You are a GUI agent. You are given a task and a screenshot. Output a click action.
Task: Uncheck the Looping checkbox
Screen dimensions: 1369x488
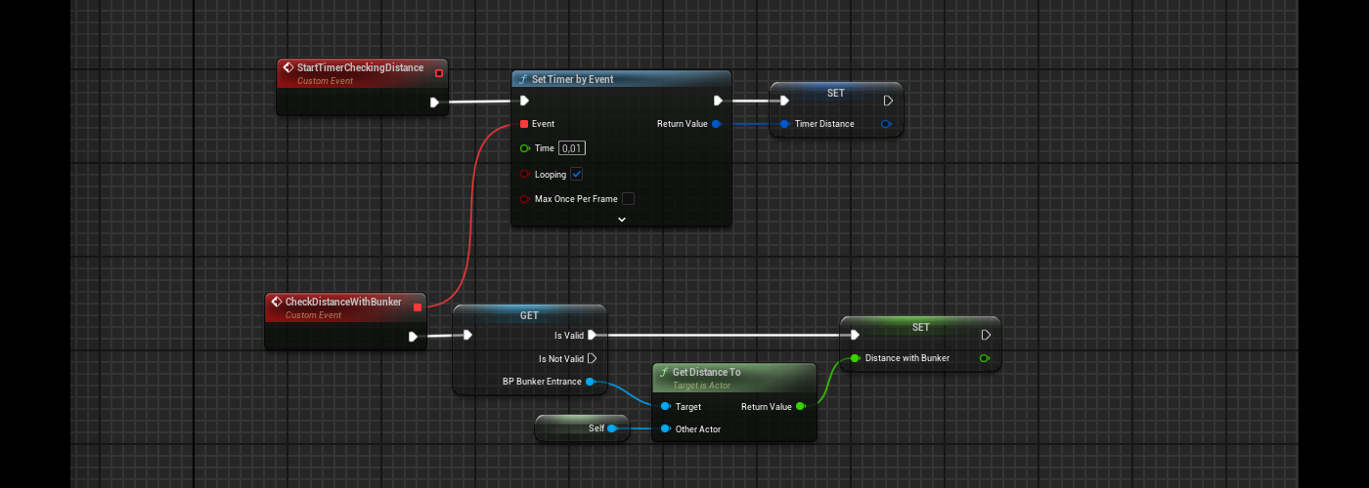tap(577, 174)
